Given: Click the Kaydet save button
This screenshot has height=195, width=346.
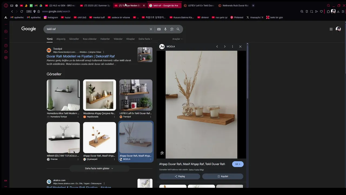Looking at the screenshot, I should [x=223, y=176].
